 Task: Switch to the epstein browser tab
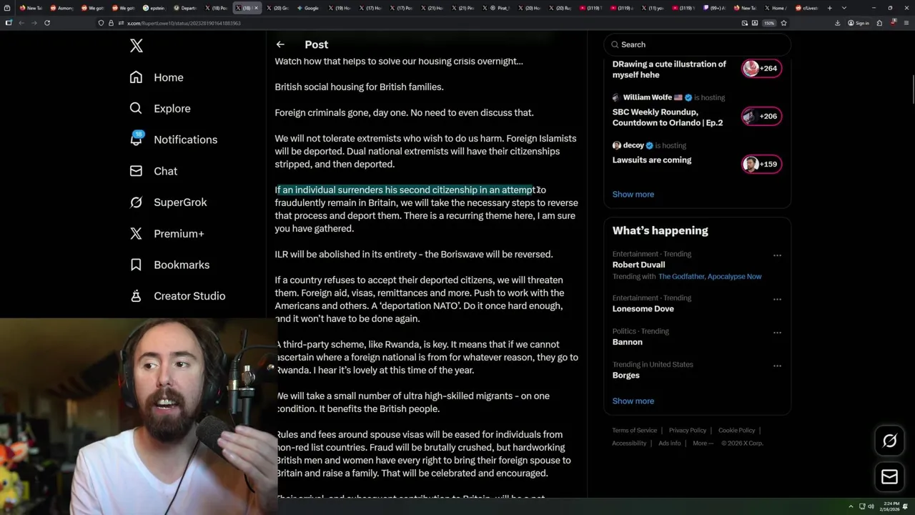(154, 8)
